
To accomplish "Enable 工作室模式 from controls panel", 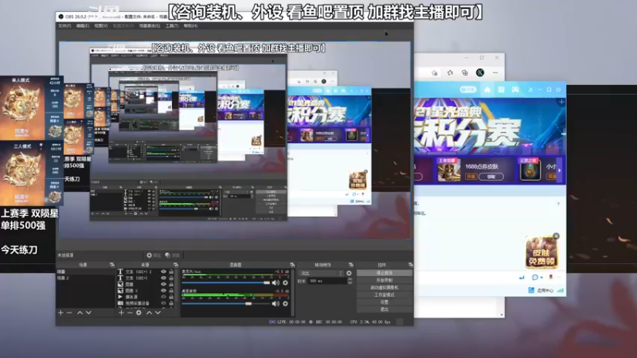I will [385, 294].
